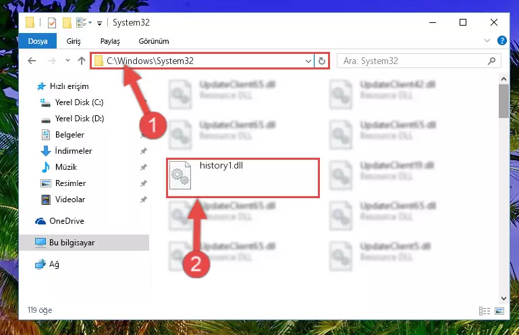The height and width of the screenshot is (335, 519).
Task: Open the Help question mark icon
Action: click(501, 40)
